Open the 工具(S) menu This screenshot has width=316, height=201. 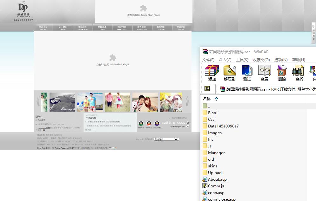[242, 60]
